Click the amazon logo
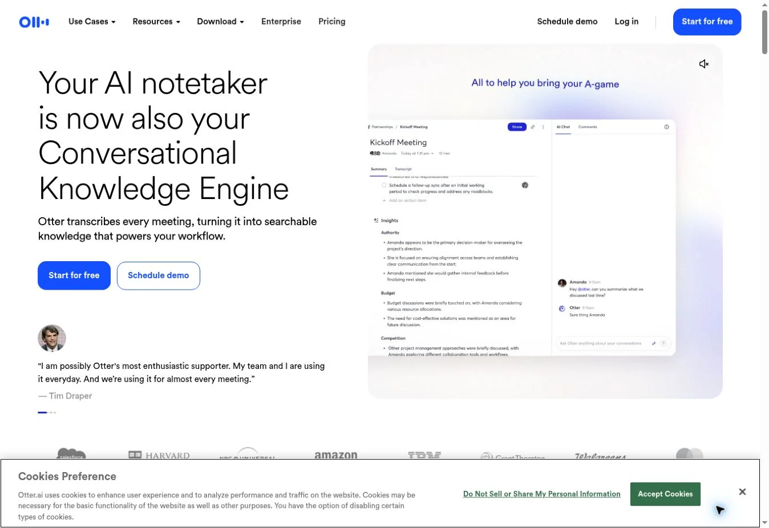This screenshot has height=528, width=769. tap(336, 454)
